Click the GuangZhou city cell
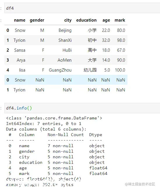This screenshot has height=191, width=160. tap(60, 70)
